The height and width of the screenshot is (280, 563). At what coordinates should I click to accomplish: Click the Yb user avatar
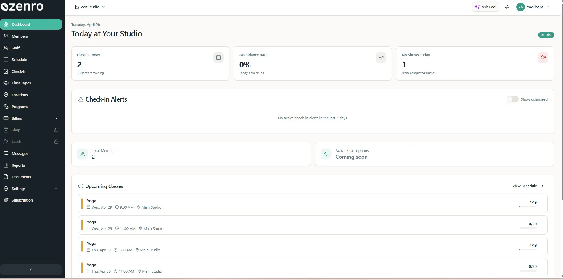(x=520, y=7)
